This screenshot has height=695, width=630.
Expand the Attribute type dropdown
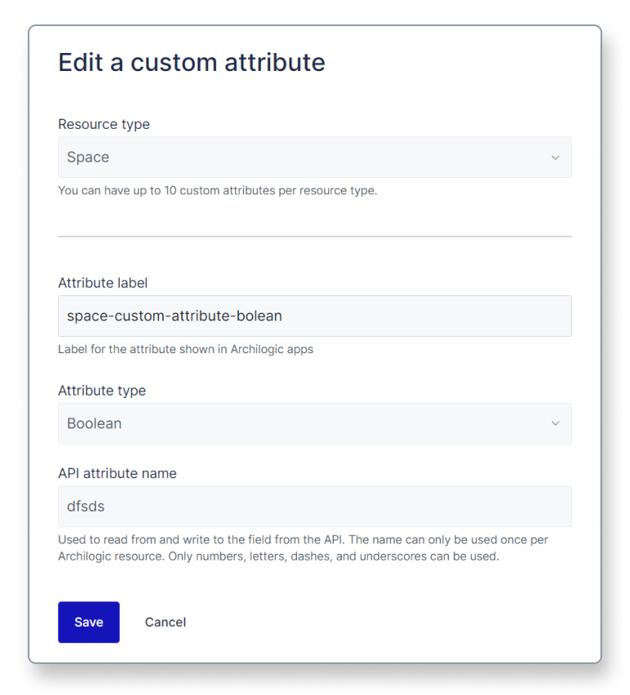coord(314,423)
